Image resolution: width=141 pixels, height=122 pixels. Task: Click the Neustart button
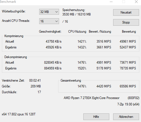click(x=126, y=12)
